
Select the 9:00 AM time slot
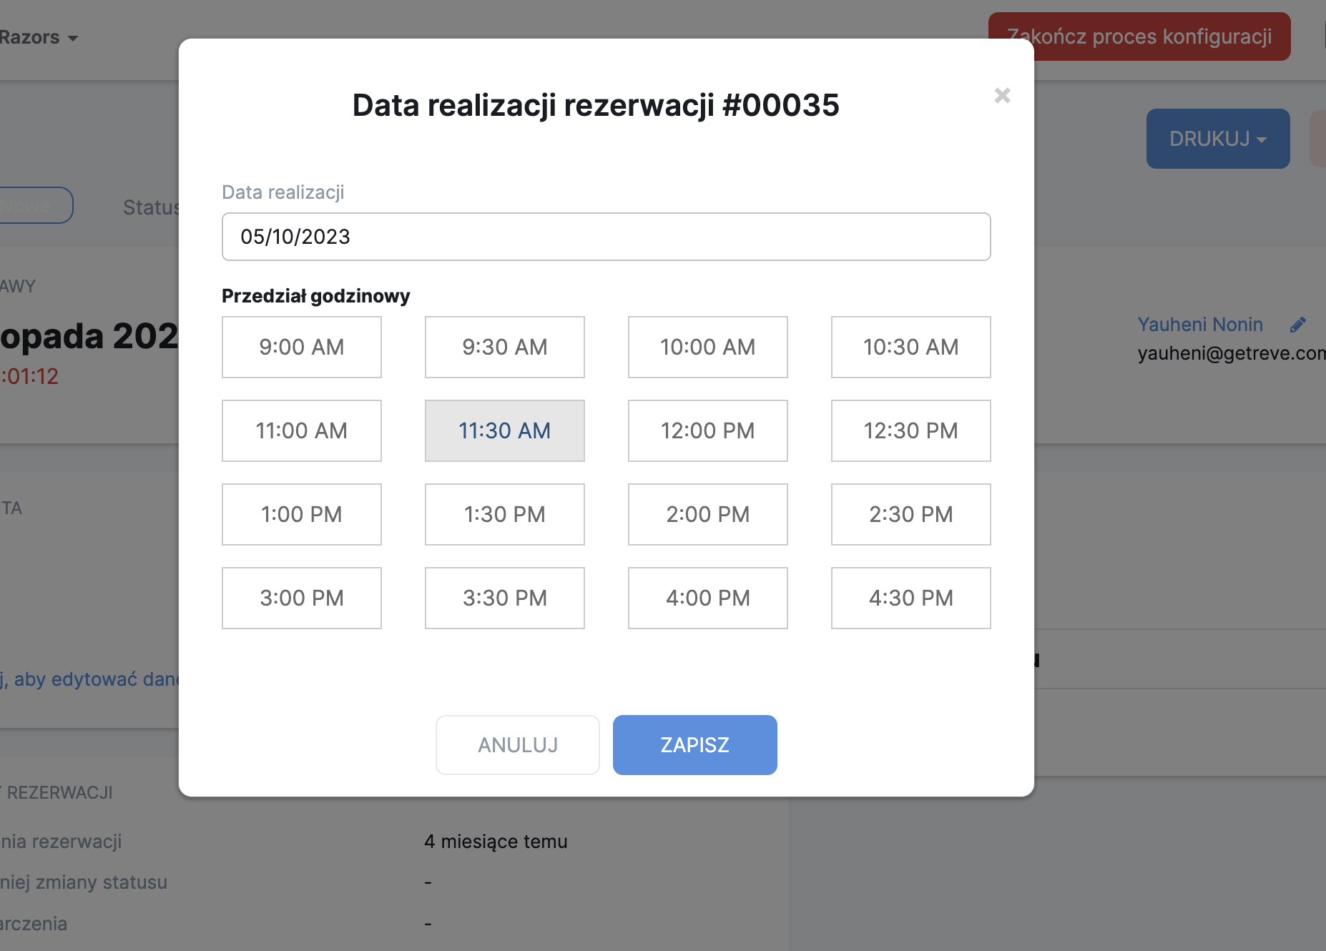tap(301, 347)
